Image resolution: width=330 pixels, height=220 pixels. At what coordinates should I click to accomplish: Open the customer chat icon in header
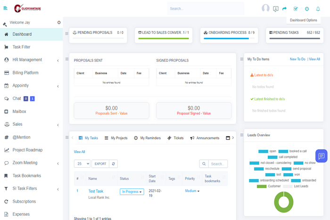coord(275,9)
